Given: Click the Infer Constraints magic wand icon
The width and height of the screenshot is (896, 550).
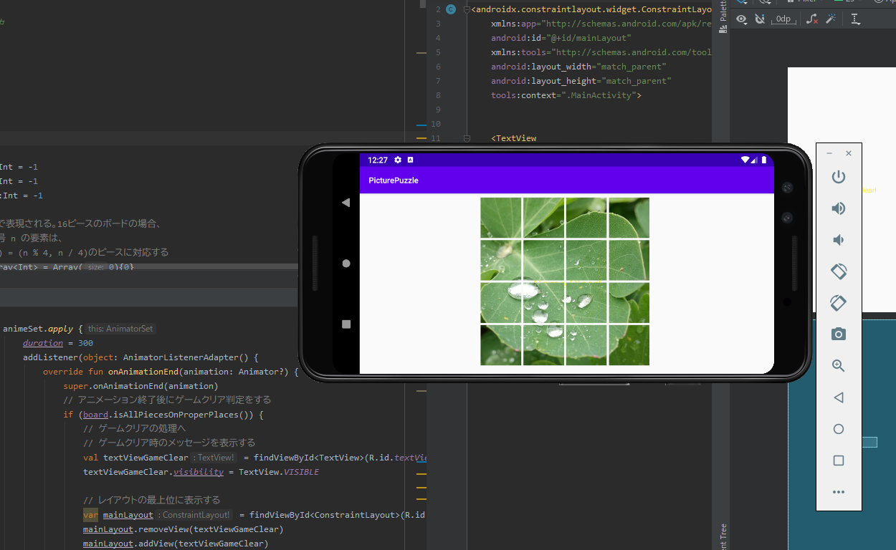Looking at the screenshot, I should click(831, 19).
